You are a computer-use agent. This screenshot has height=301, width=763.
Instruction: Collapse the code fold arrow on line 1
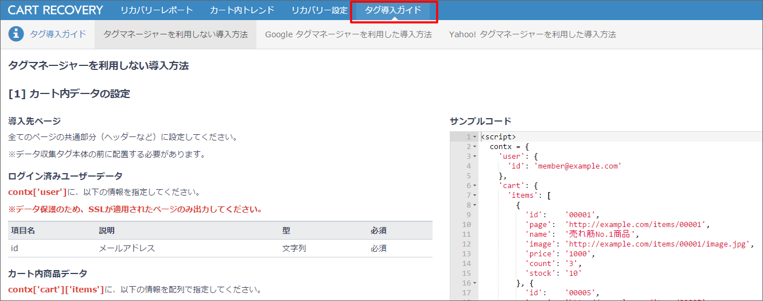click(475, 137)
